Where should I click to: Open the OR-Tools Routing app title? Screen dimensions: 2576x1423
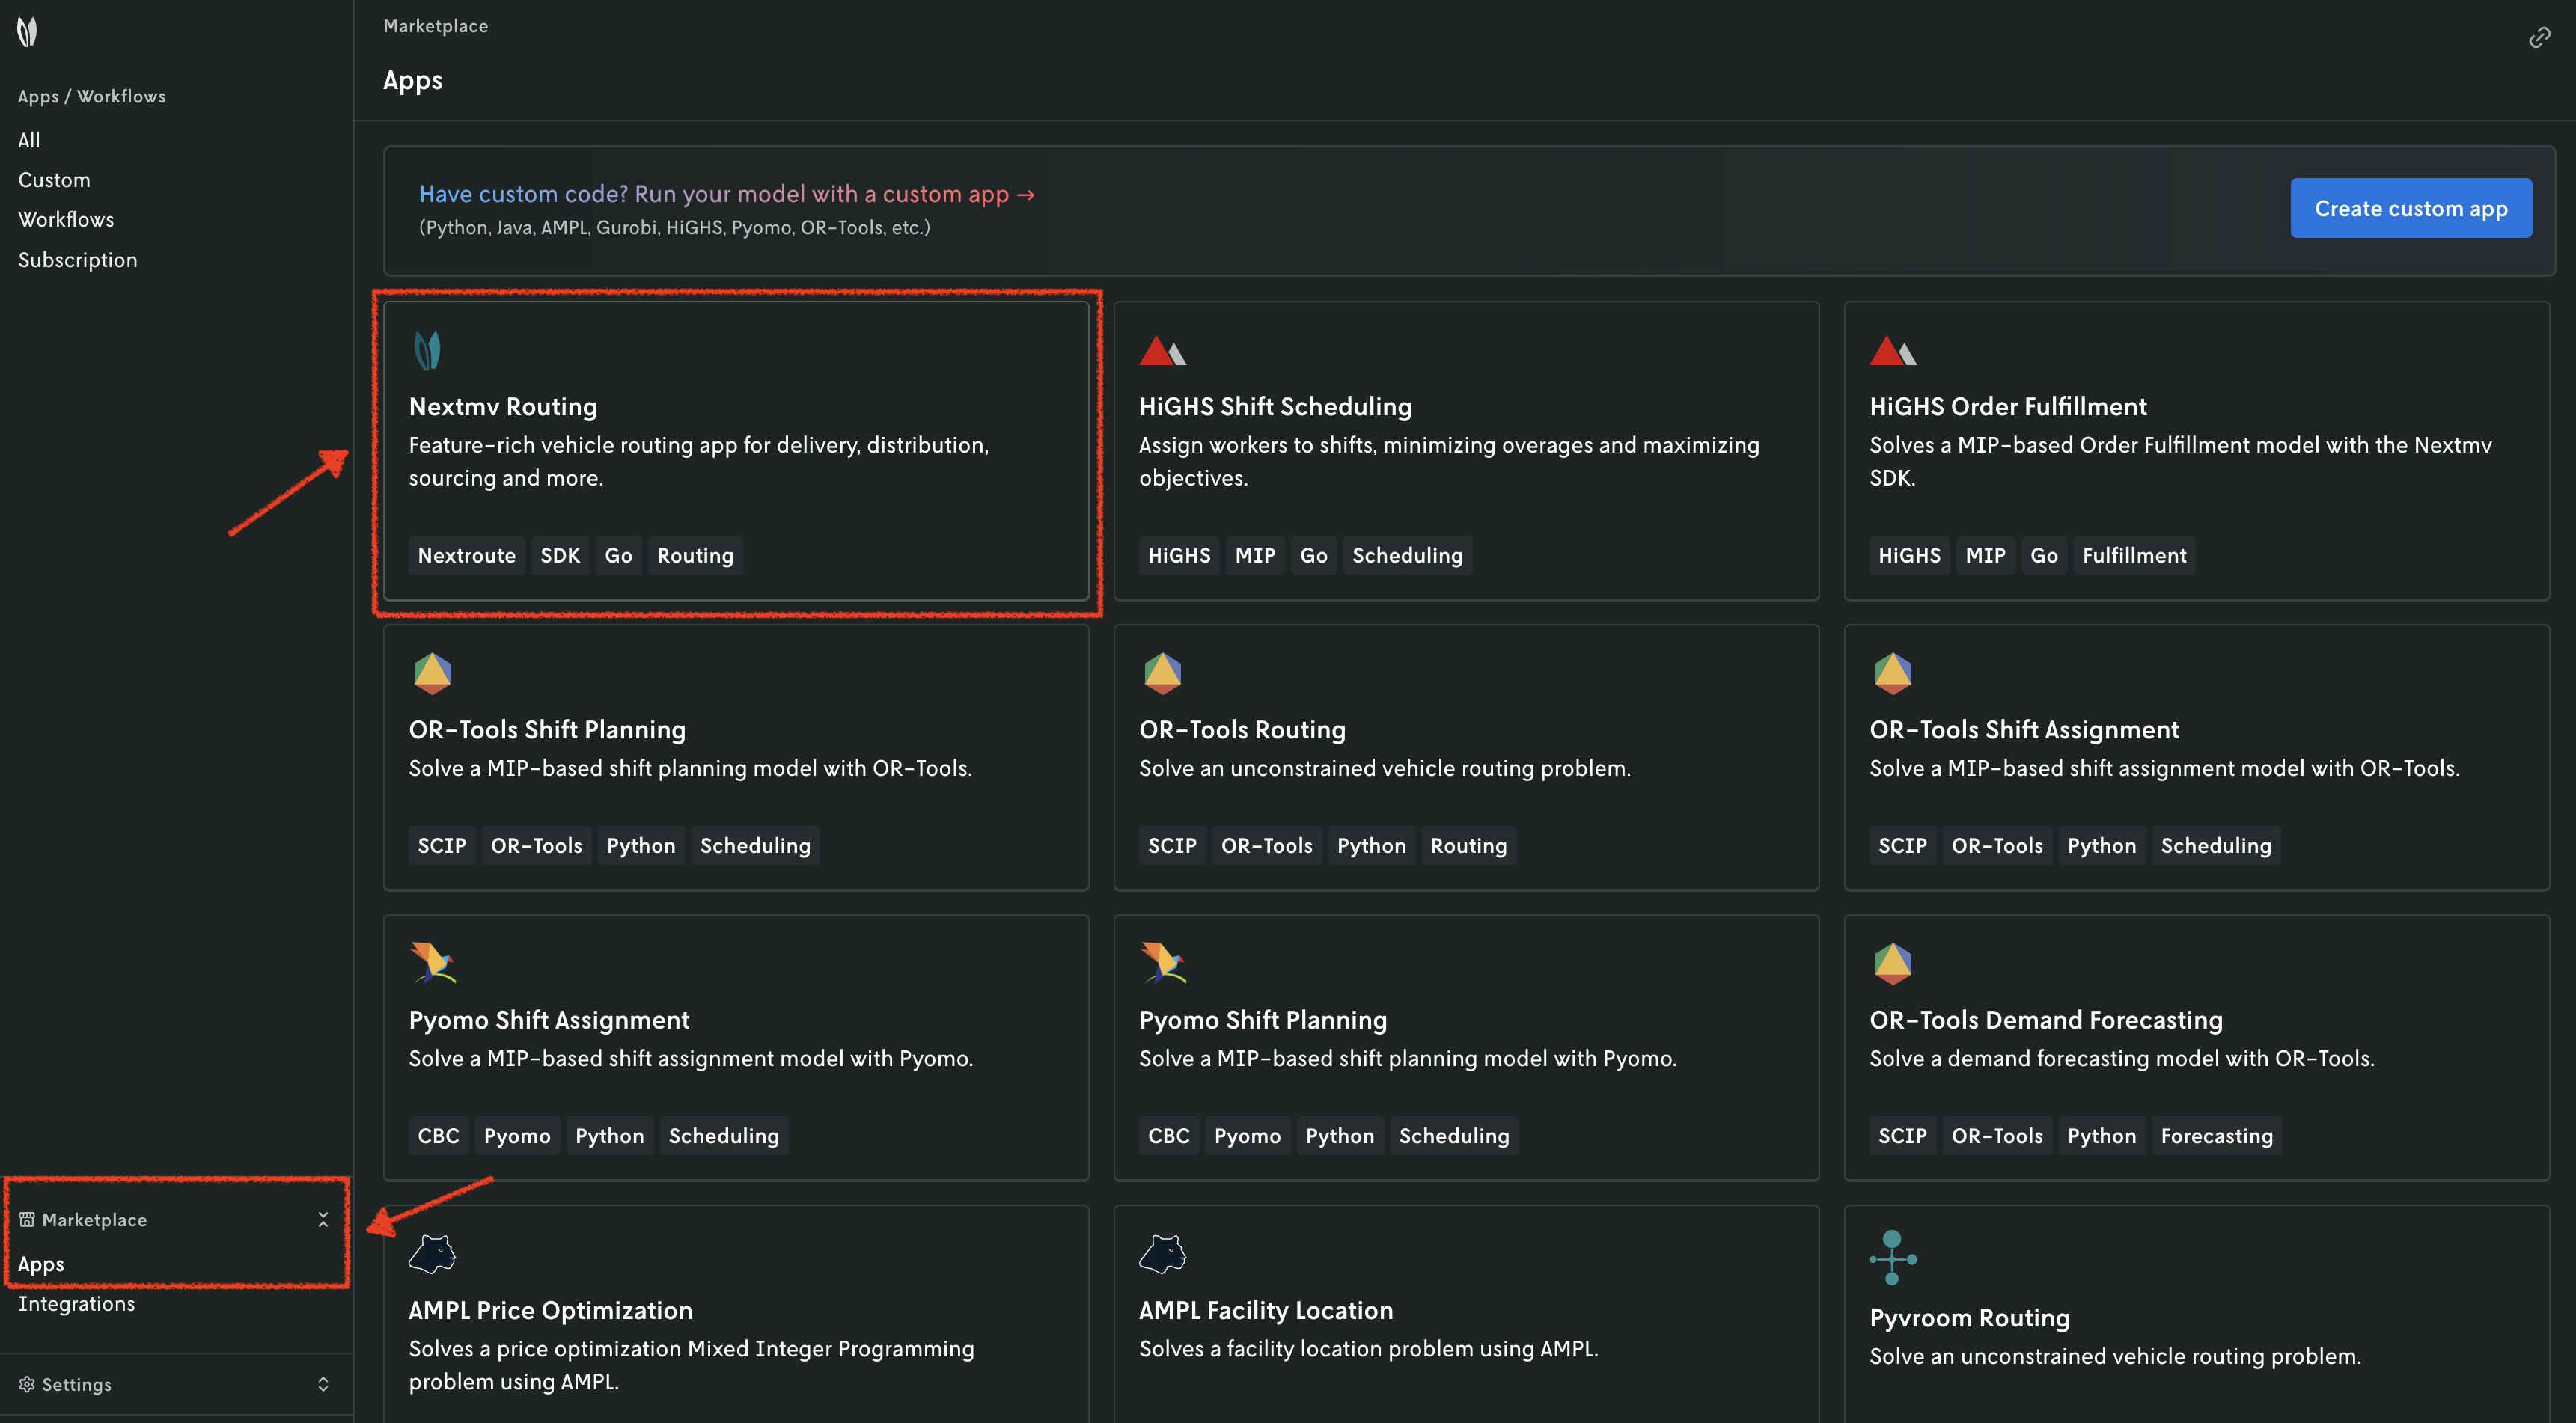[1242, 730]
